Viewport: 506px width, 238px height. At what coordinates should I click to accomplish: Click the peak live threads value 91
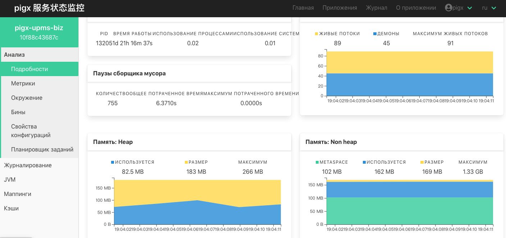tap(450, 43)
